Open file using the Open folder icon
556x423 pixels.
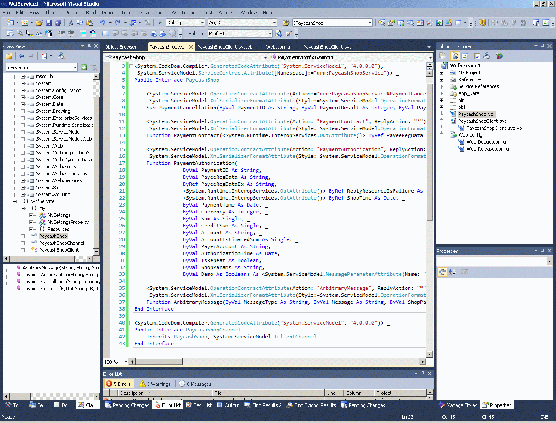pos(39,23)
